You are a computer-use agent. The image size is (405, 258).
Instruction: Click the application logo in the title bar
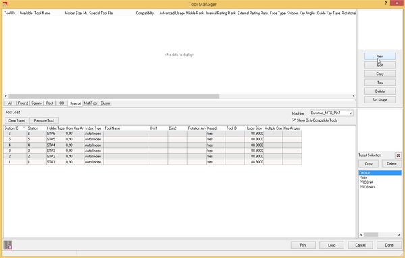point(5,3)
